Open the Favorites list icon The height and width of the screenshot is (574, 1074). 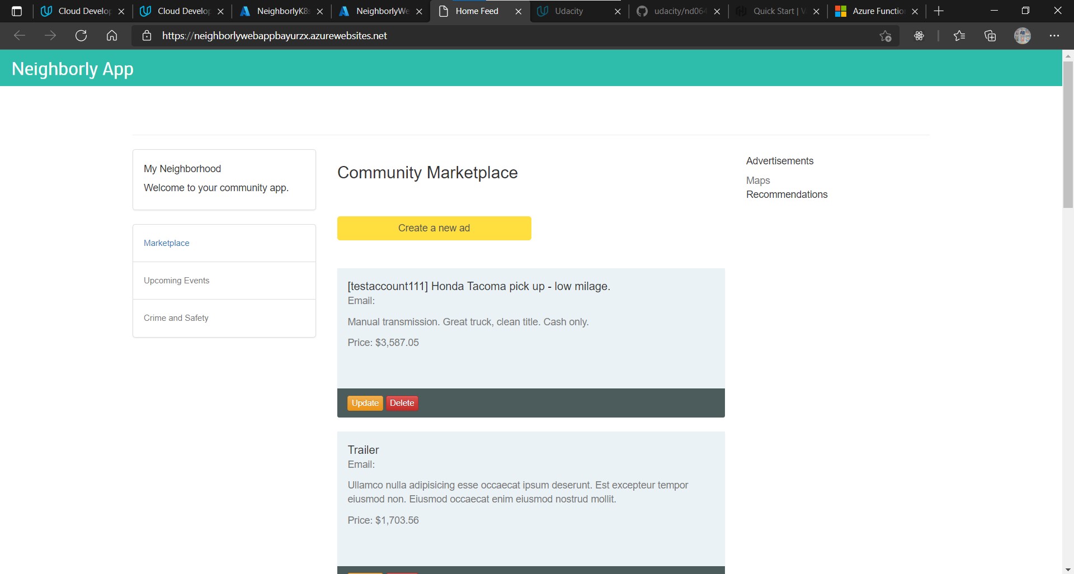(959, 36)
